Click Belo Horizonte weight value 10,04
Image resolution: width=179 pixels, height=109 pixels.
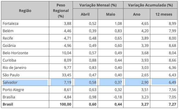(67, 53)
